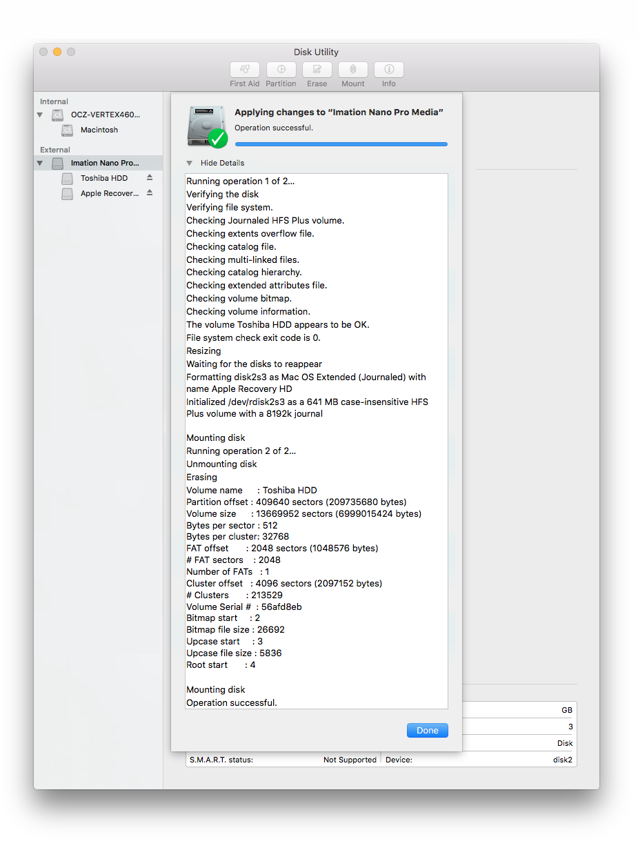Viewport: 638px width, 848px height.
Task: Click the "Running operation 1 of 2…" line
Action: 240,181
